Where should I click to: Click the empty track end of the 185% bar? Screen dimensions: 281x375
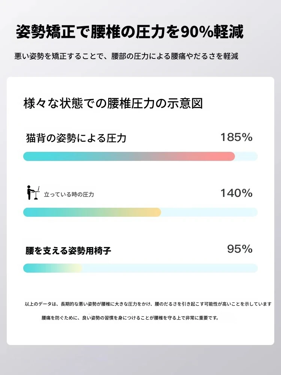point(247,156)
